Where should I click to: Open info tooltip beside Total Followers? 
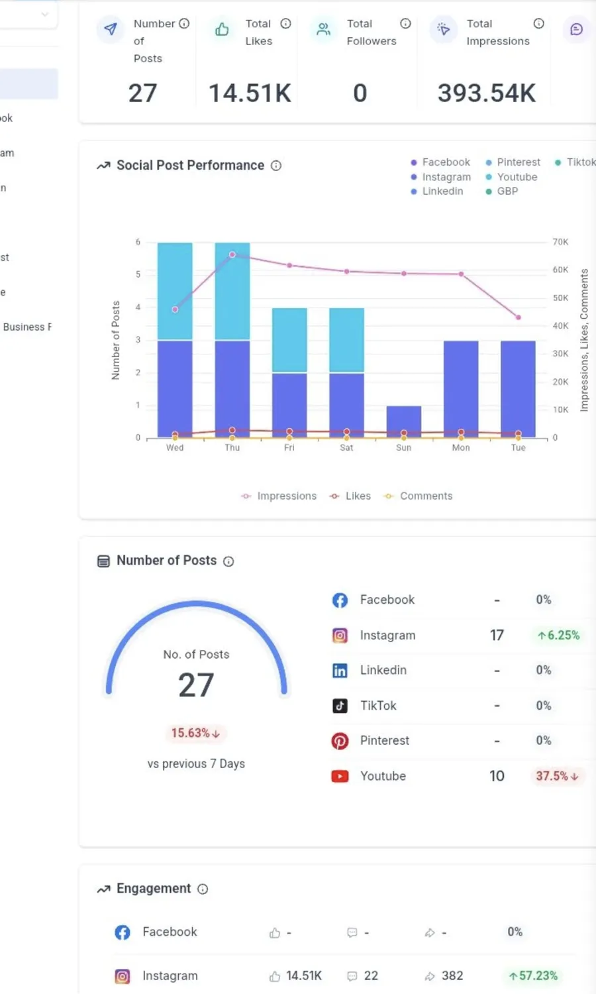coord(405,23)
